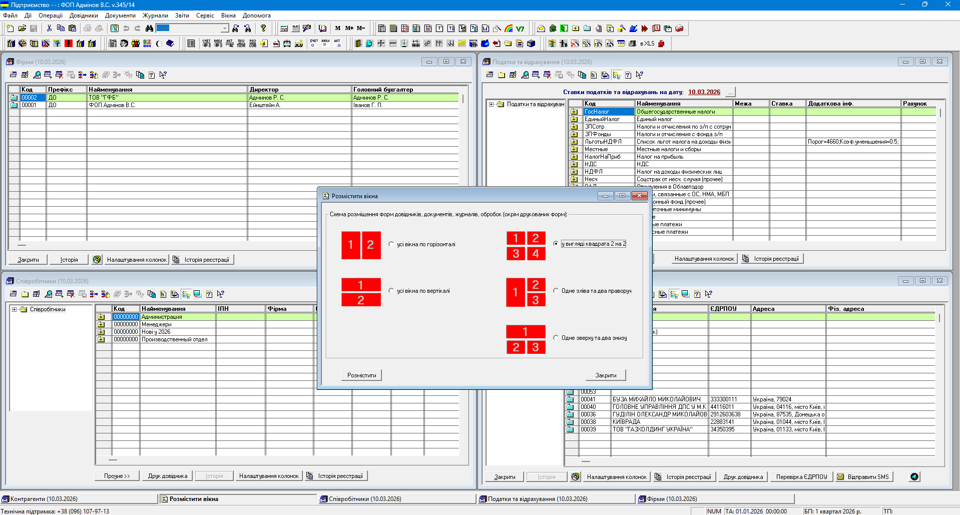Open the search text combo box dropdown
The height and width of the screenshot is (515, 960).
coord(225,29)
